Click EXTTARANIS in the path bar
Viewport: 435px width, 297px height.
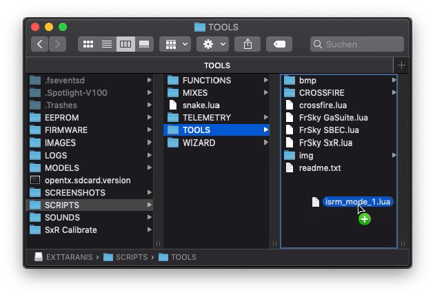[x=67, y=257]
